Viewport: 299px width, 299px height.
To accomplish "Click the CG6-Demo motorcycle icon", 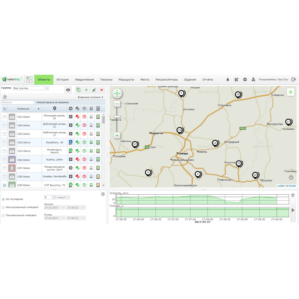I will (12, 160).
